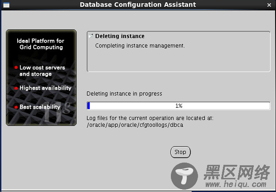Click the Database Configuration Assistant title text
This screenshot has width=276, height=192.
138,5
